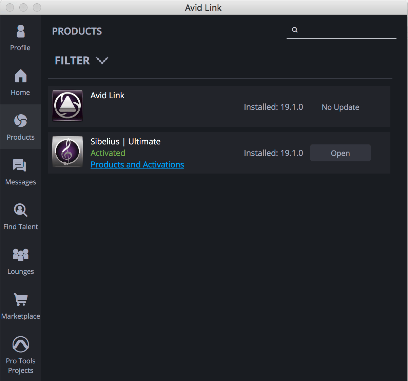Screen dimensions: 408x381
Task: Open the Marketplace cart icon
Action: point(21,300)
